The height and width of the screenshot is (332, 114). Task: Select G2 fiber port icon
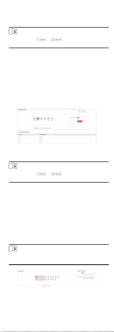click(52, 118)
